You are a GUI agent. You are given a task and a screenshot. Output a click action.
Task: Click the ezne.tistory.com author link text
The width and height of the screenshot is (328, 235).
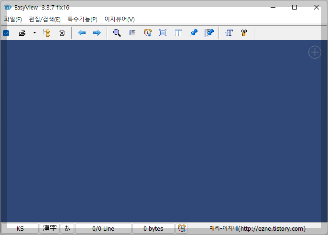(x=258, y=228)
